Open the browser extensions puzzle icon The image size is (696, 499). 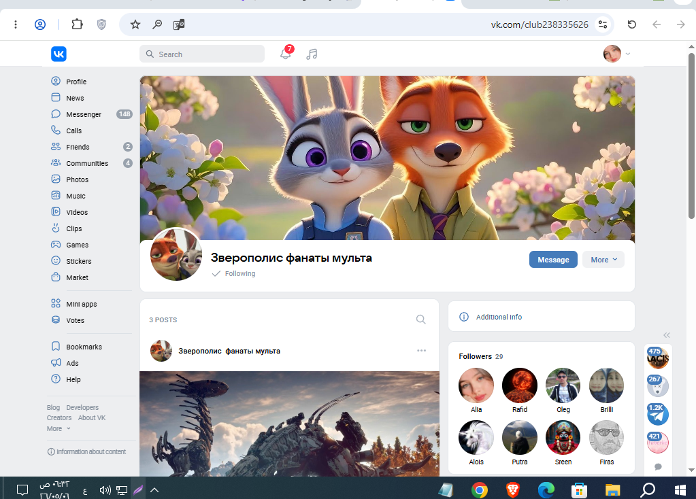click(78, 24)
